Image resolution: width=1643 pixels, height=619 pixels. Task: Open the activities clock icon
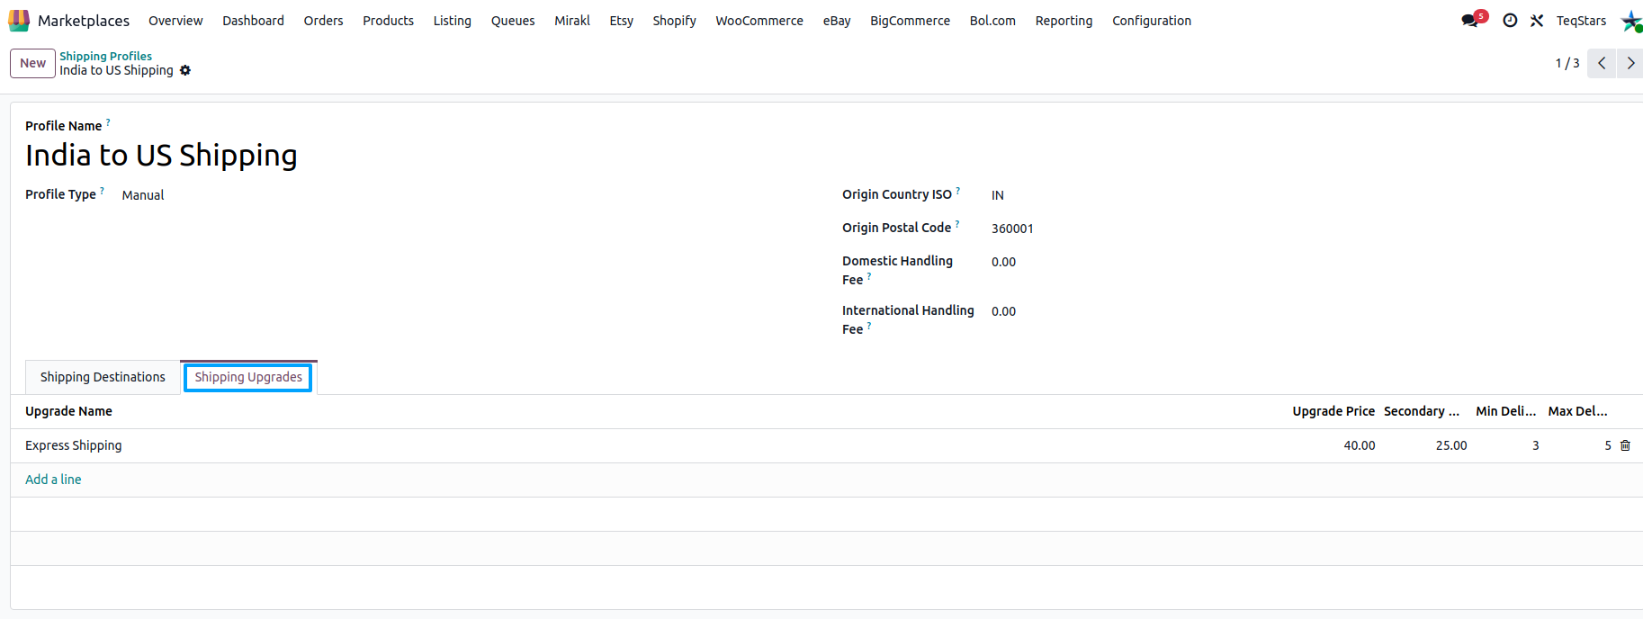(1510, 20)
